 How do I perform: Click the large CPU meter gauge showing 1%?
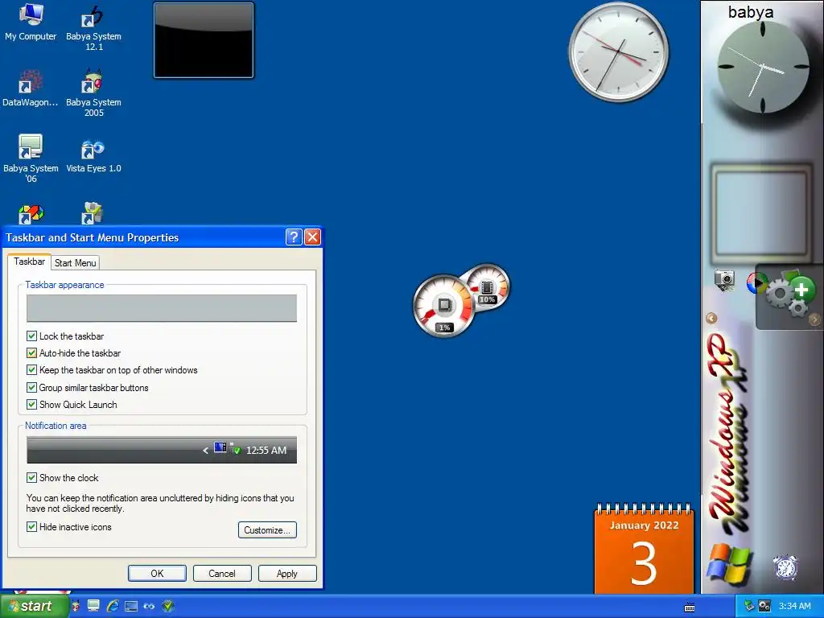444,306
